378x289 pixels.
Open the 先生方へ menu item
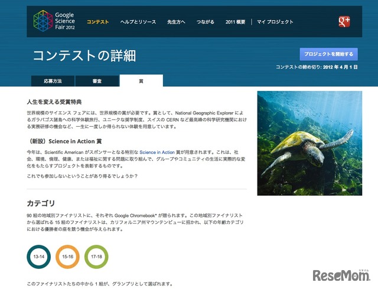[x=176, y=22]
